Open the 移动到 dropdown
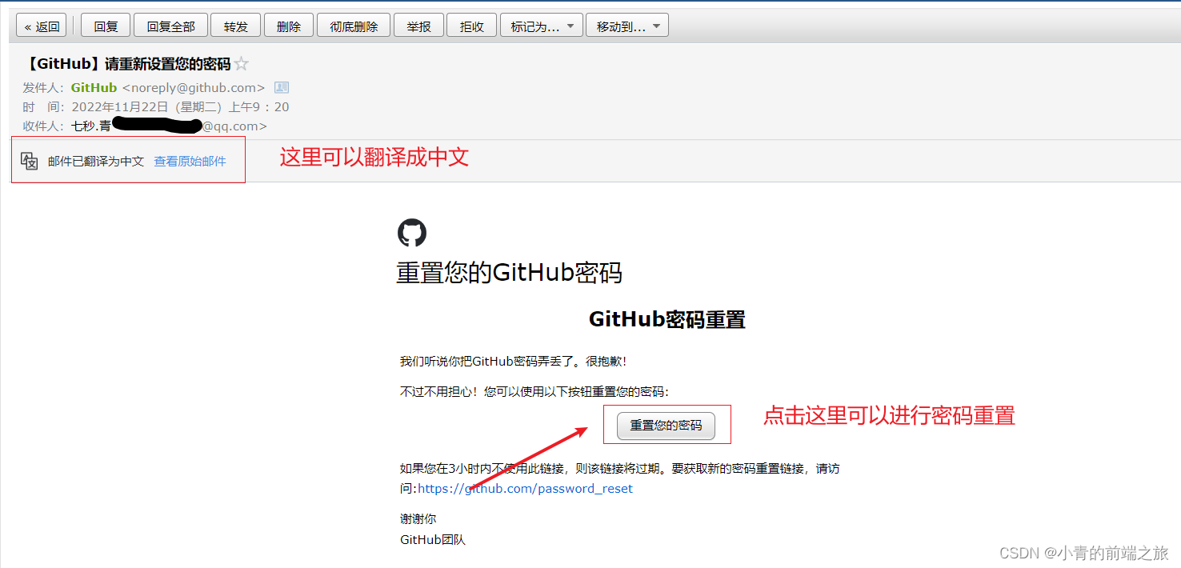This screenshot has width=1181, height=568. [627, 26]
